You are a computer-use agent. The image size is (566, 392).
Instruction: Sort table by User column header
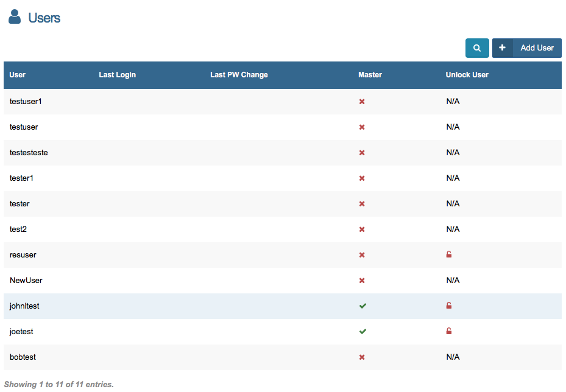(x=18, y=75)
